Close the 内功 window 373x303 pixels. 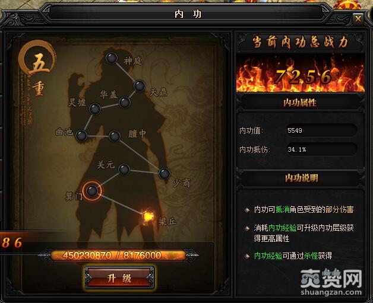click(358, 18)
